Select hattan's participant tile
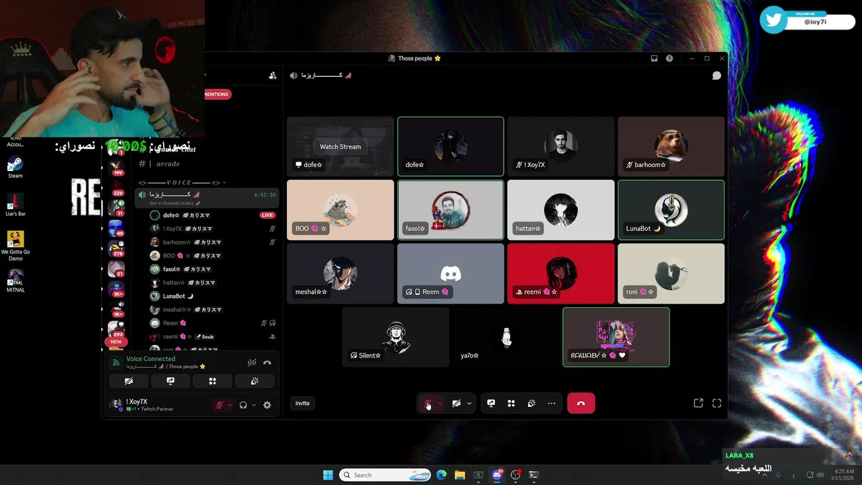862x485 pixels. pyautogui.click(x=561, y=209)
